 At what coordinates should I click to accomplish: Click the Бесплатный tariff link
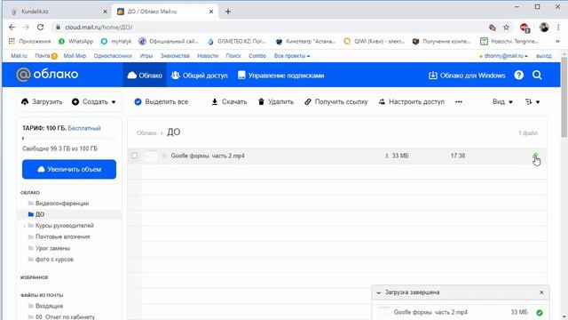(x=84, y=128)
